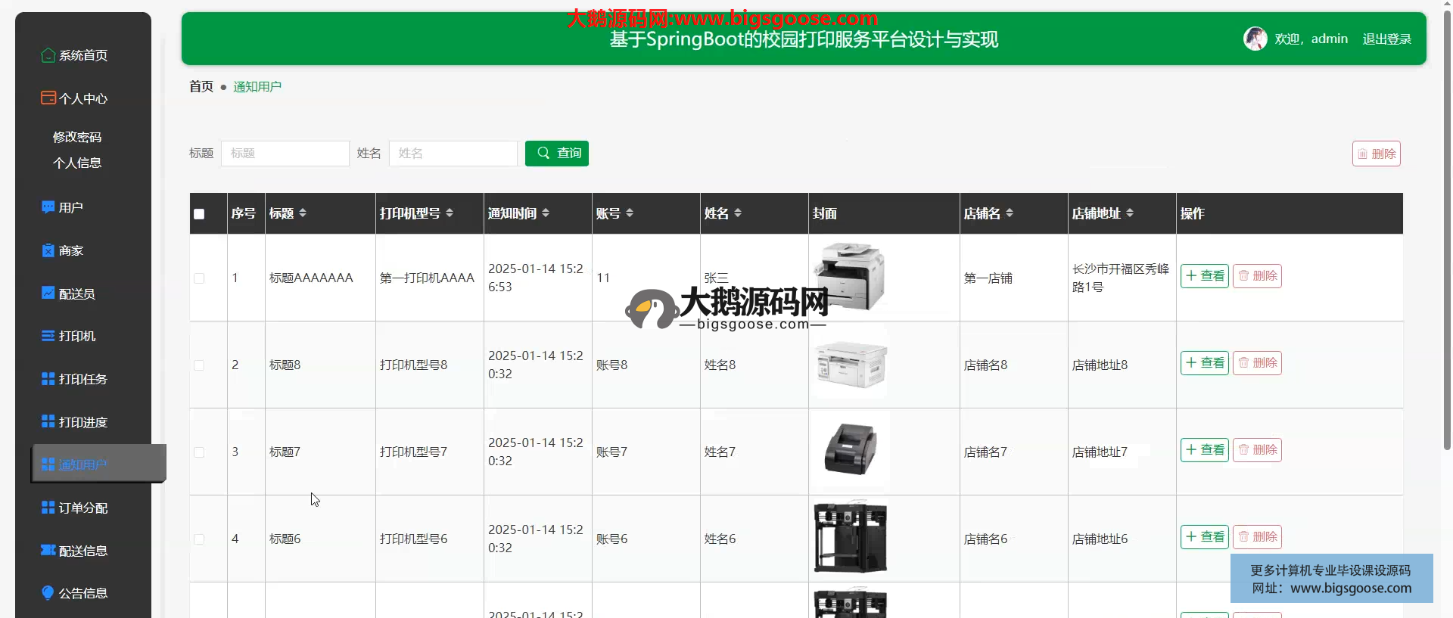The height and width of the screenshot is (618, 1453).
Task: Click the 商家 sidebar icon
Action: 48,250
